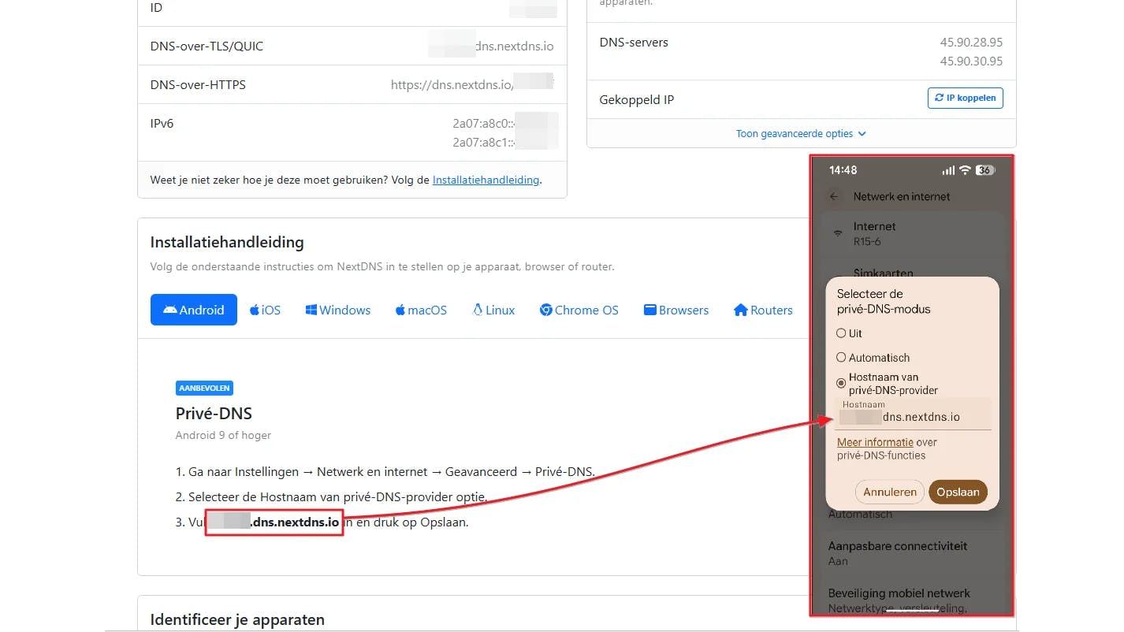Open the Meer informatie link
The height and width of the screenshot is (632, 1124).
pos(875,442)
